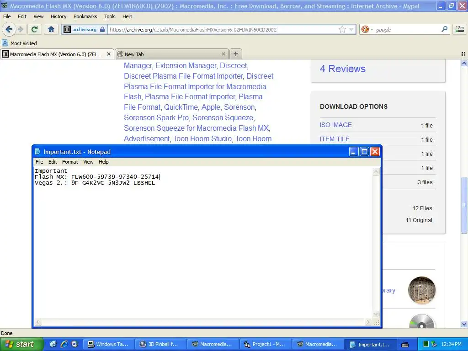Image resolution: width=468 pixels, height=351 pixels.
Task: Click the browser forward arrow
Action: [x=20, y=29]
